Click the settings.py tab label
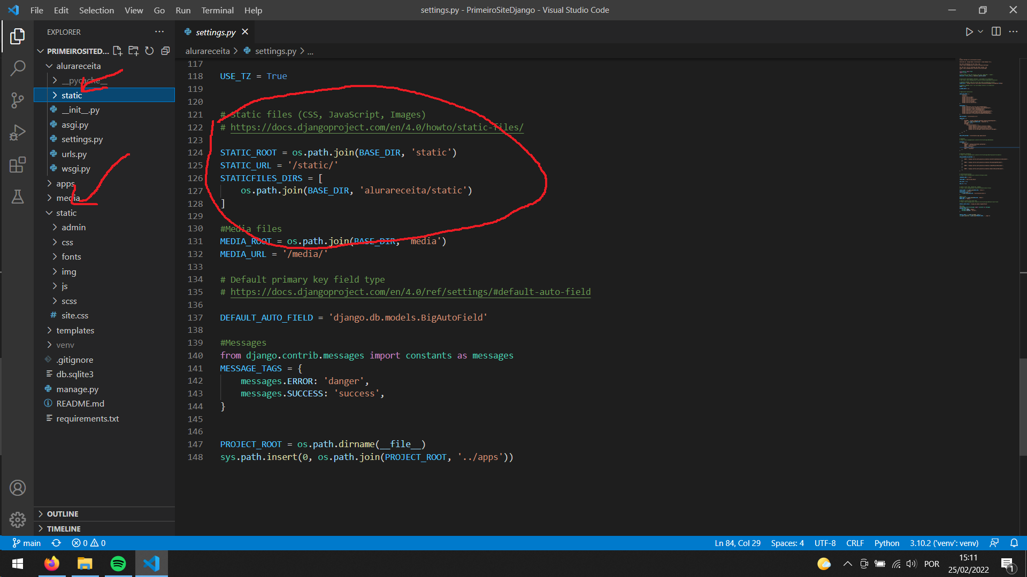Screen dimensions: 1027x577 click(x=216, y=32)
